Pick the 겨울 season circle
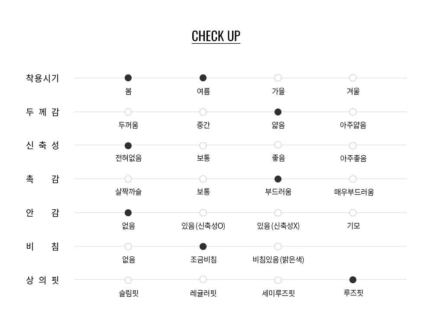433x336 pixels. tap(353, 78)
